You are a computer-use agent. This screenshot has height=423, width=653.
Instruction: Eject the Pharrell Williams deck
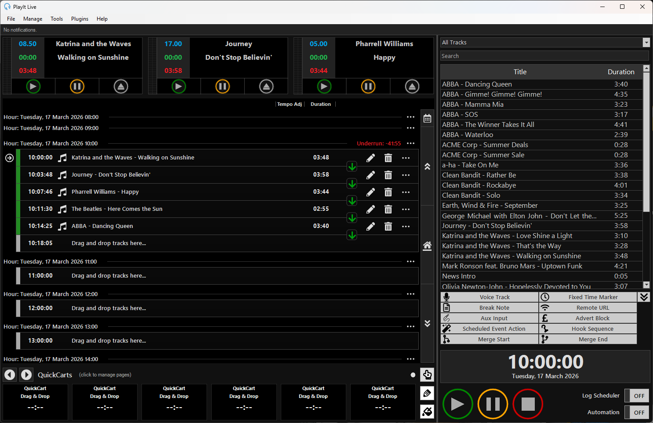point(412,87)
